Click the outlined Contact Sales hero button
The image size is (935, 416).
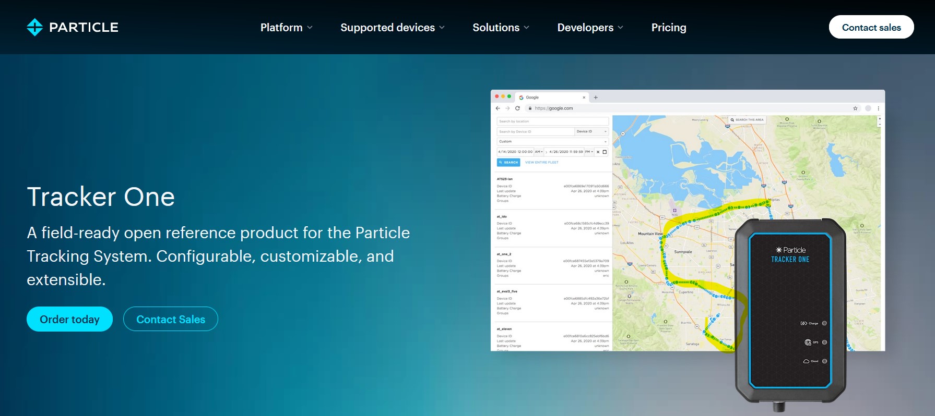(171, 319)
